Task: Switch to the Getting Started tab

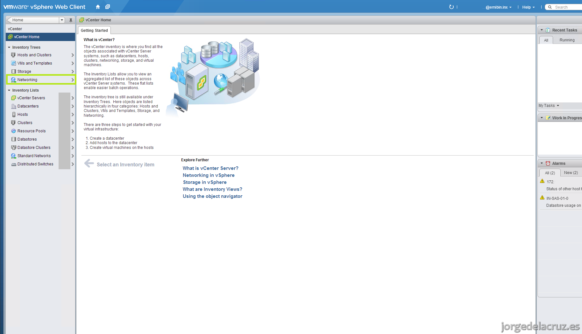Action: click(94, 31)
